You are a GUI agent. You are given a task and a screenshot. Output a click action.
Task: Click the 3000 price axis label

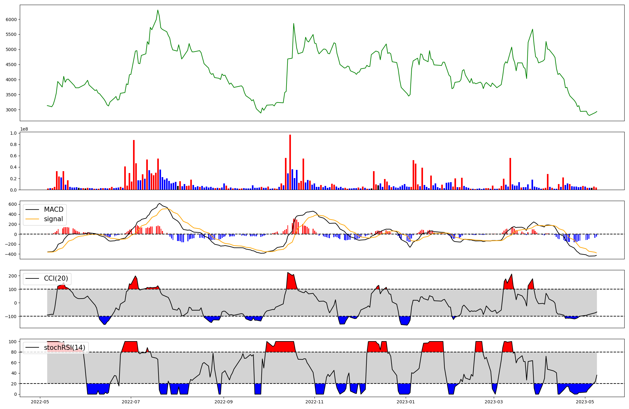click(11, 110)
